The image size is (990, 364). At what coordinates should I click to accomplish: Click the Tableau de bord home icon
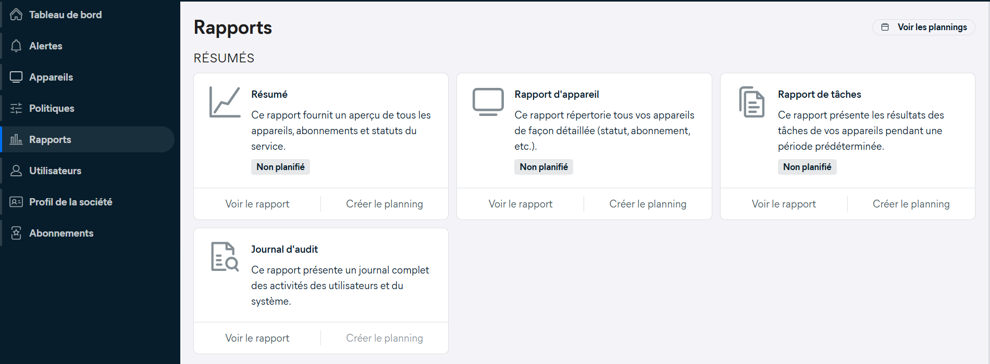point(16,15)
